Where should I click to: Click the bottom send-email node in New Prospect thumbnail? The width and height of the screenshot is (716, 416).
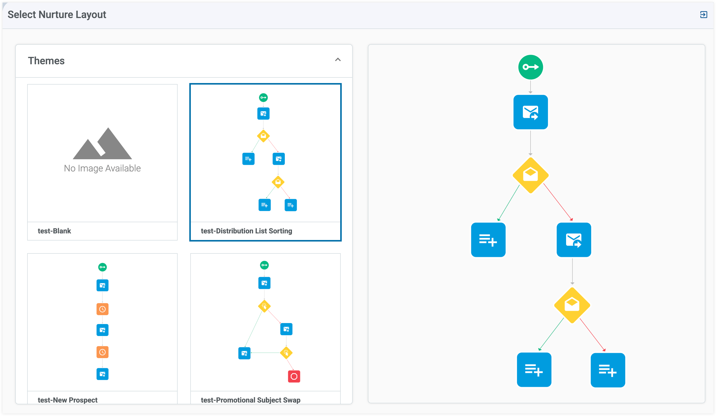102,374
